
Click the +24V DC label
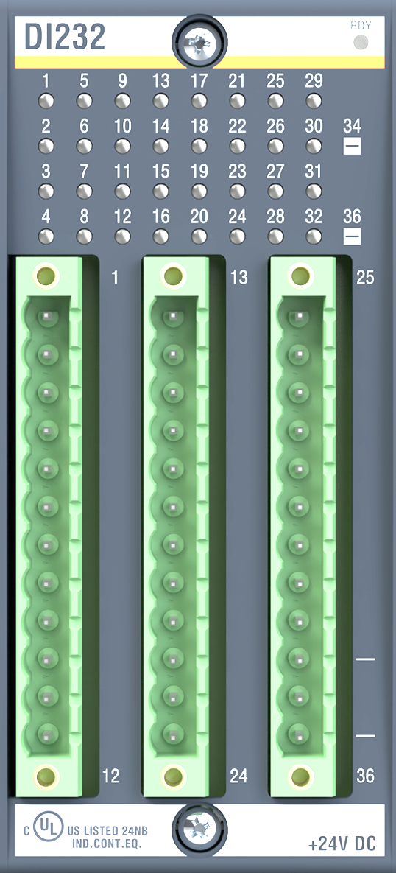pyautogui.click(x=342, y=843)
